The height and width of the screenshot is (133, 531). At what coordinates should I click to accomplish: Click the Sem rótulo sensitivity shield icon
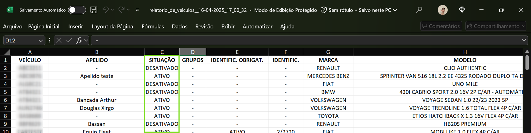click(x=324, y=10)
